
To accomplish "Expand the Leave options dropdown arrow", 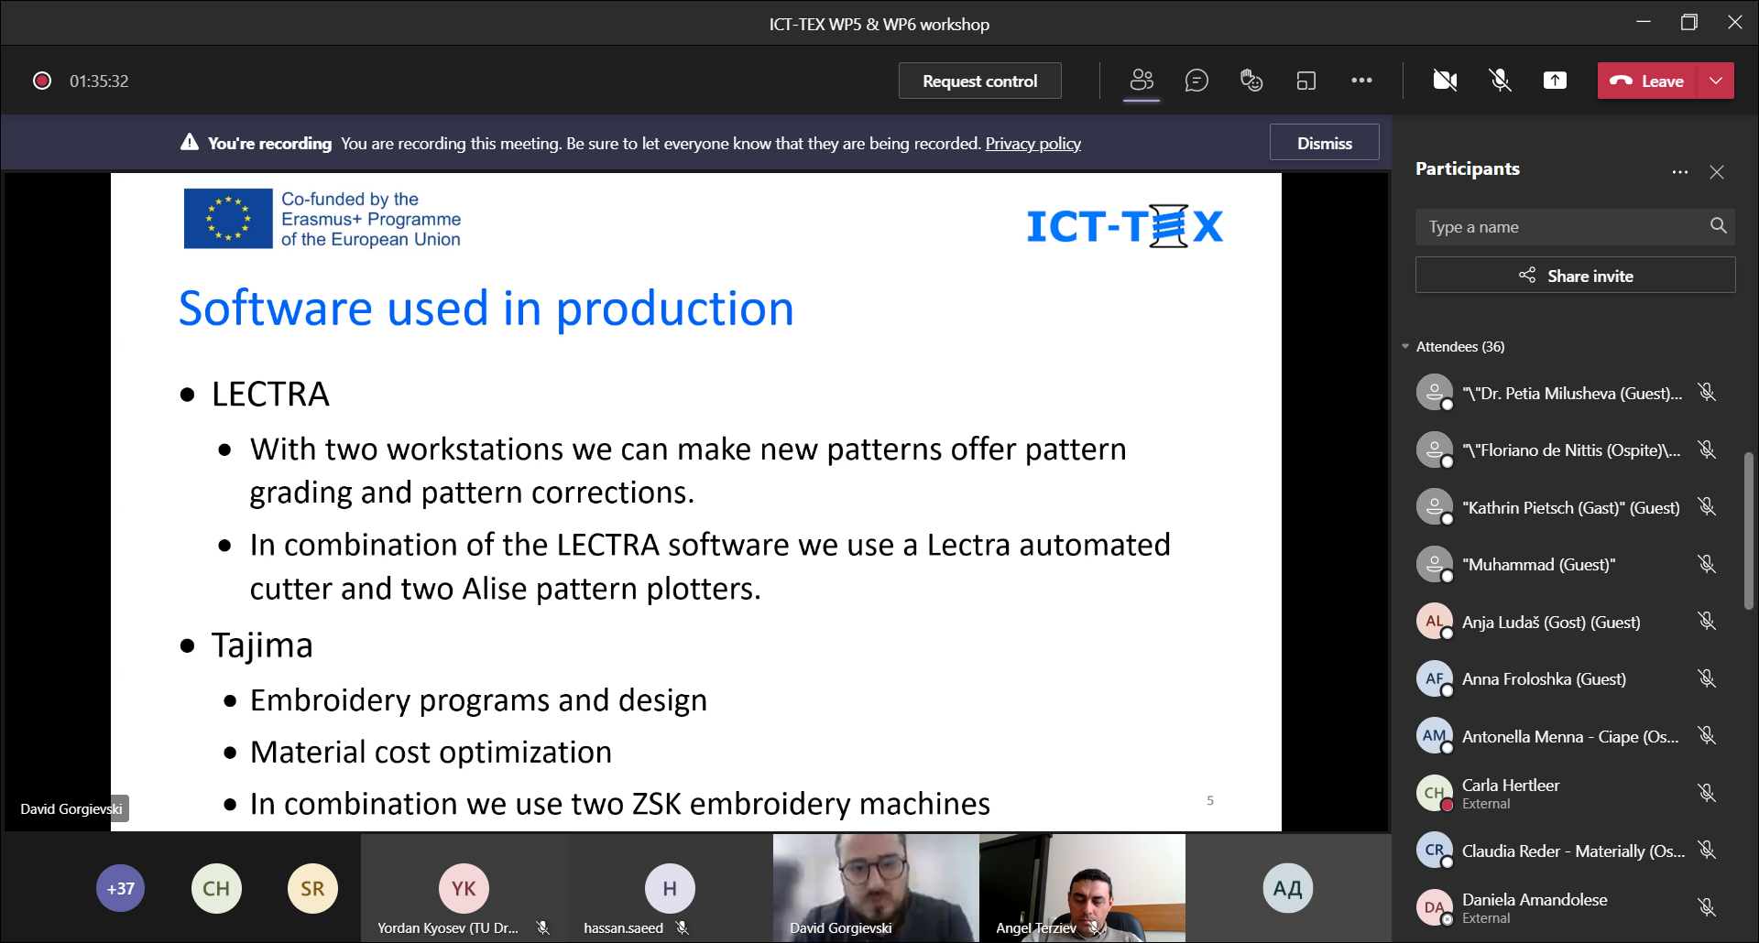I will coord(1716,81).
